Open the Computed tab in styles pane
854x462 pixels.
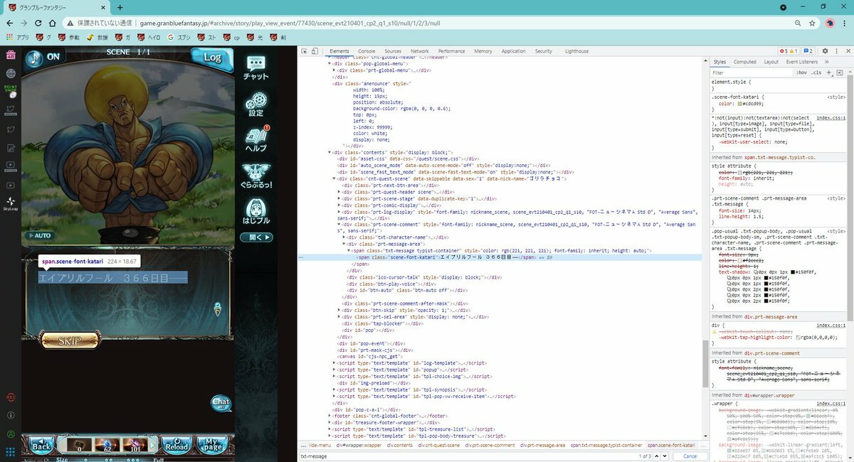click(745, 62)
